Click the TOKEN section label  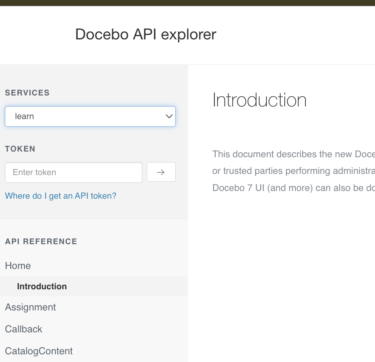click(20, 149)
